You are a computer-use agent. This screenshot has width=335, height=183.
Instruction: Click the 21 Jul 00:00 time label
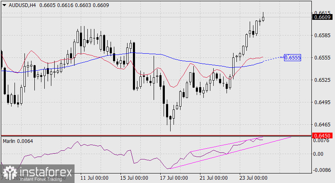pos(214,178)
